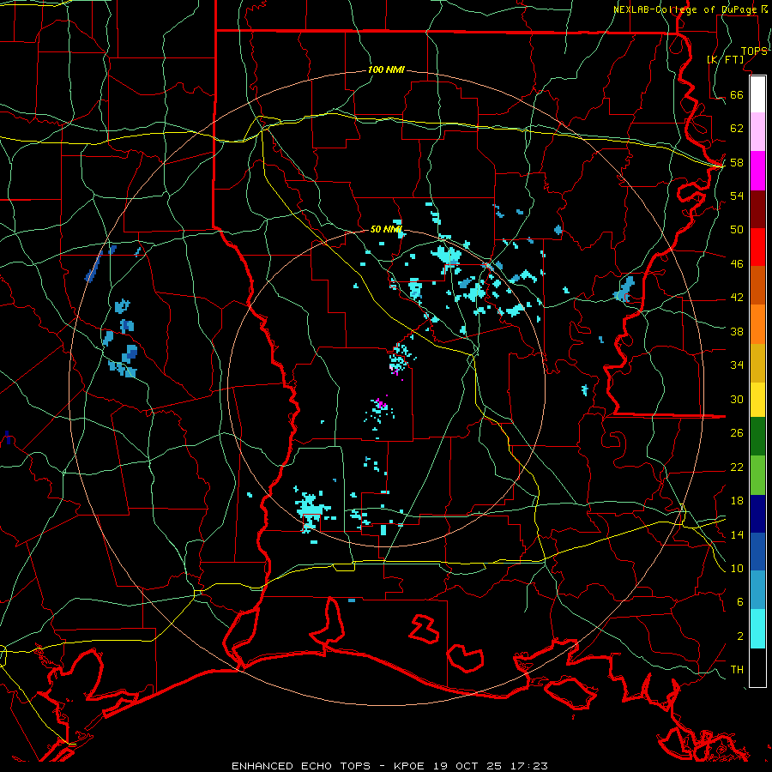Click the 50 NMI range ring label
772x772 pixels.
tap(386, 229)
